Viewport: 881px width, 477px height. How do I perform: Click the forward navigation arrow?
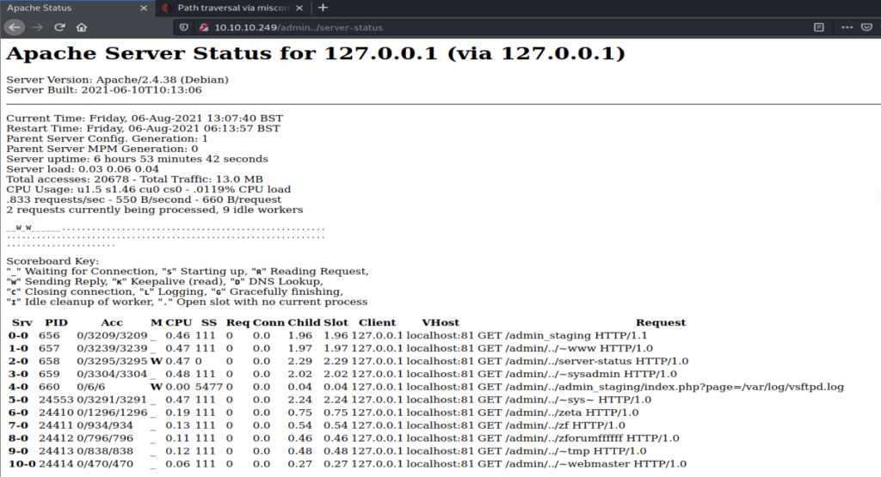click(x=38, y=27)
